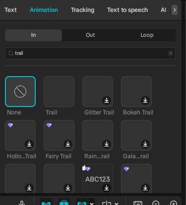Switch to the Text tab
This screenshot has height=205, width=186.
(x=10, y=10)
